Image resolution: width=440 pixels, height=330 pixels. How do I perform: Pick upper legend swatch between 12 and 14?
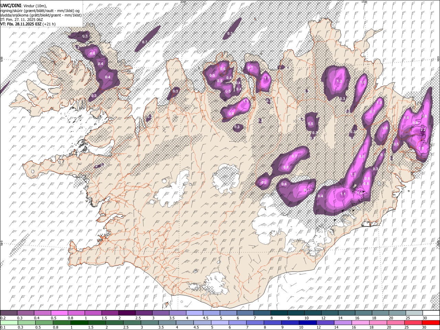point(329,313)
